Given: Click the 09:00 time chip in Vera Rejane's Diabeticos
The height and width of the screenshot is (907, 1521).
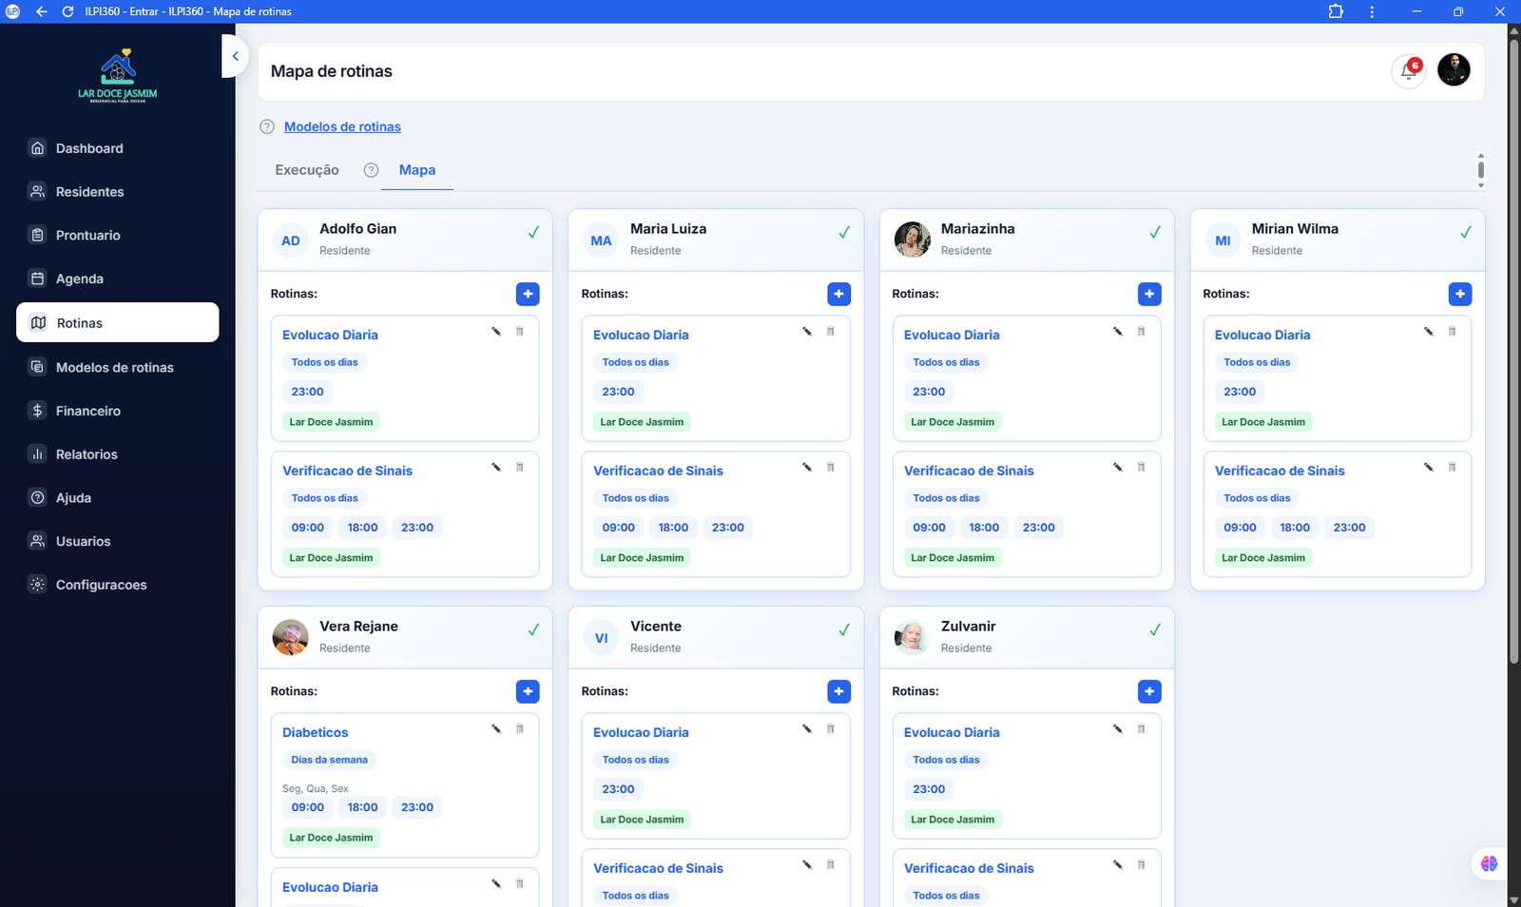Looking at the screenshot, I should click(x=308, y=807).
